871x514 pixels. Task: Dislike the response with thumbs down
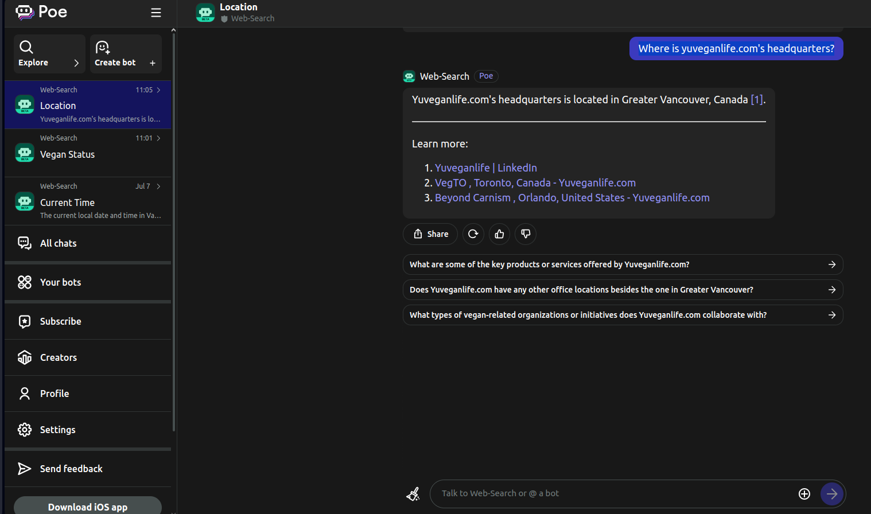coord(526,234)
